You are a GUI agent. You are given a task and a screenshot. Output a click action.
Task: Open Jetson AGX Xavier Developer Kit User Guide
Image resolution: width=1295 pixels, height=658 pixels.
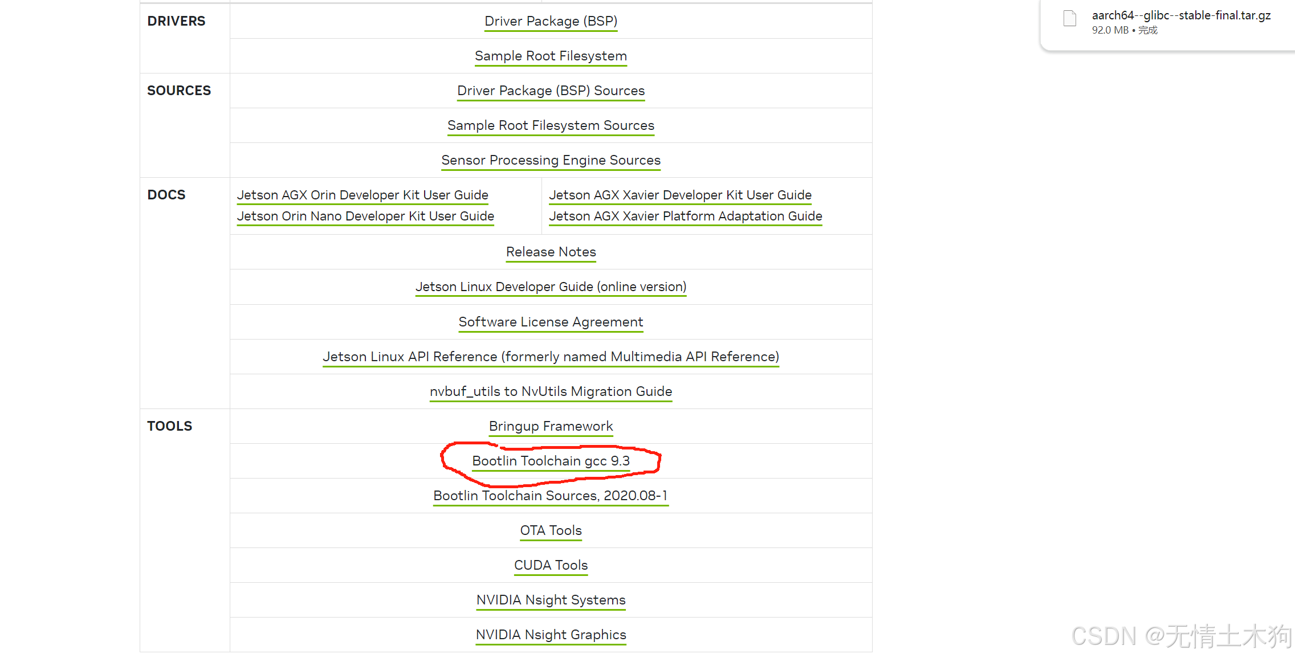pyautogui.click(x=680, y=195)
